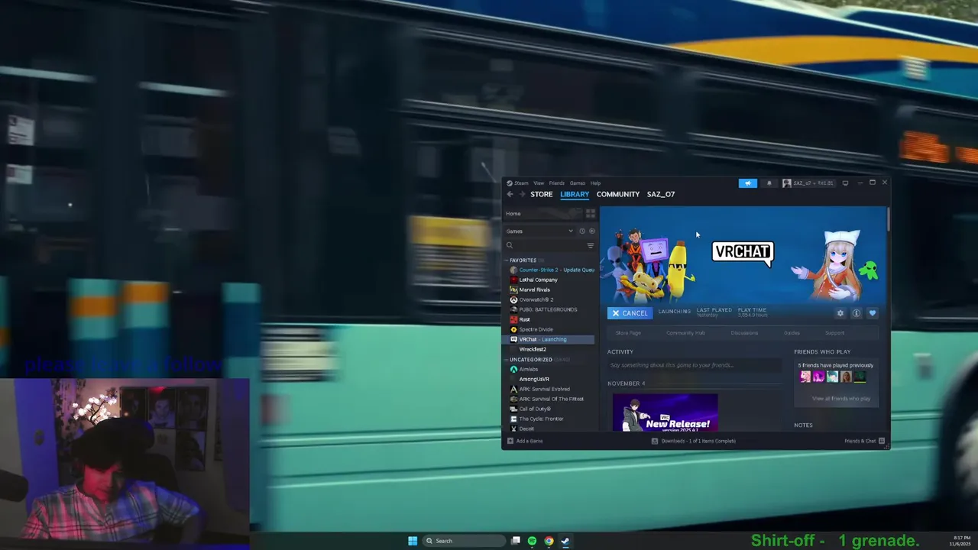Open VRChat Discussions link
The width and height of the screenshot is (978, 550).
click(x=744, y=333)
